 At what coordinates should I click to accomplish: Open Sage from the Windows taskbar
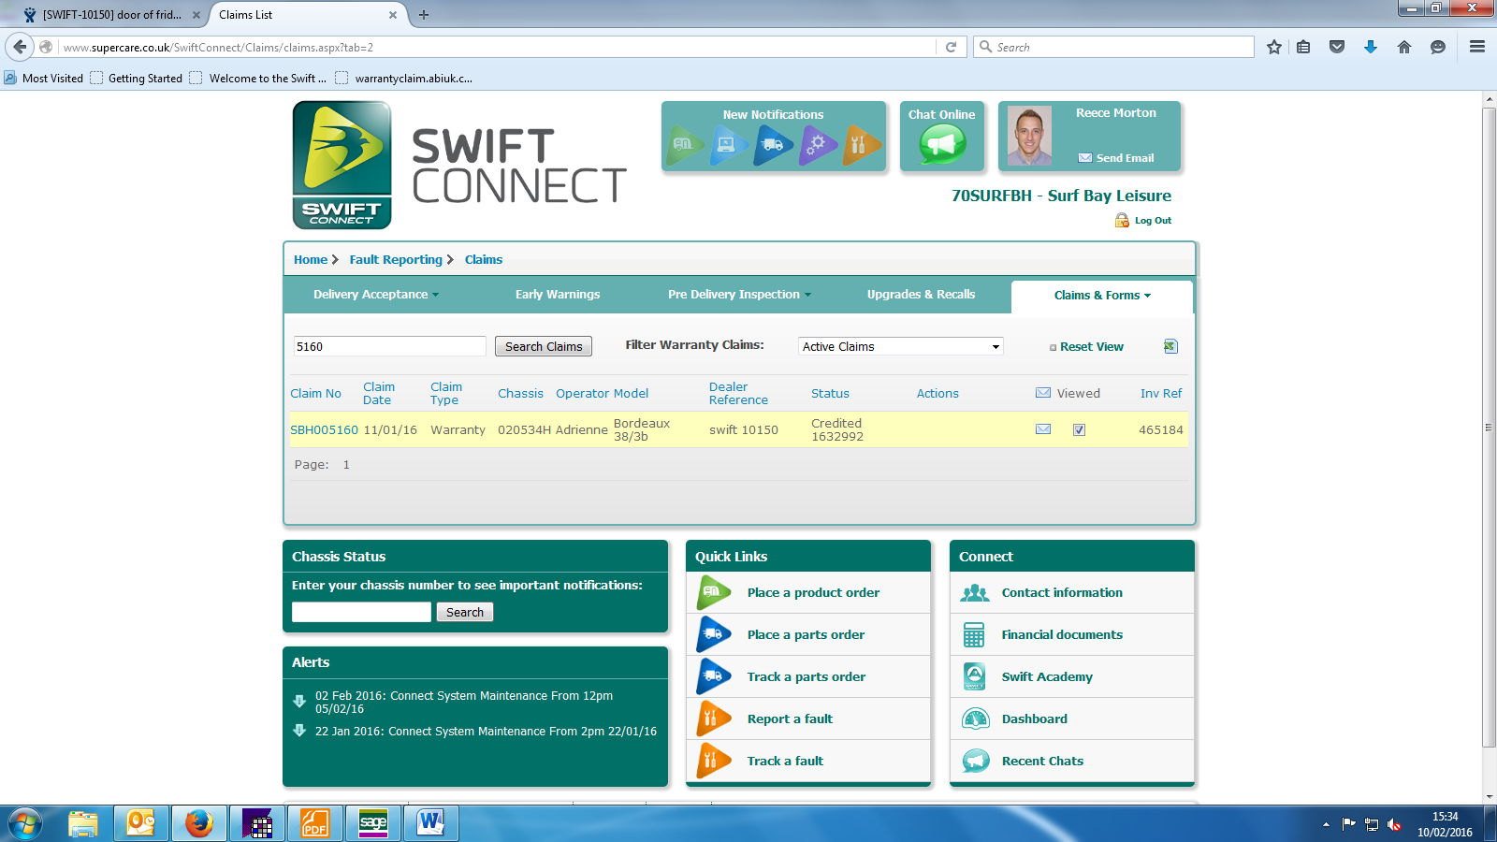[x=372, y=823]
